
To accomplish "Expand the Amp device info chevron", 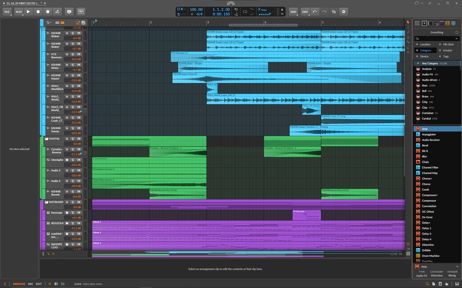I will tap(457, 266).
